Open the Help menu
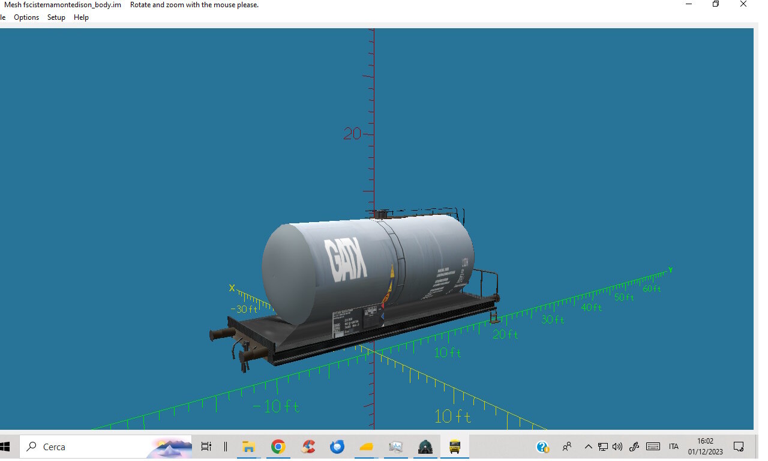 (81, 17)
